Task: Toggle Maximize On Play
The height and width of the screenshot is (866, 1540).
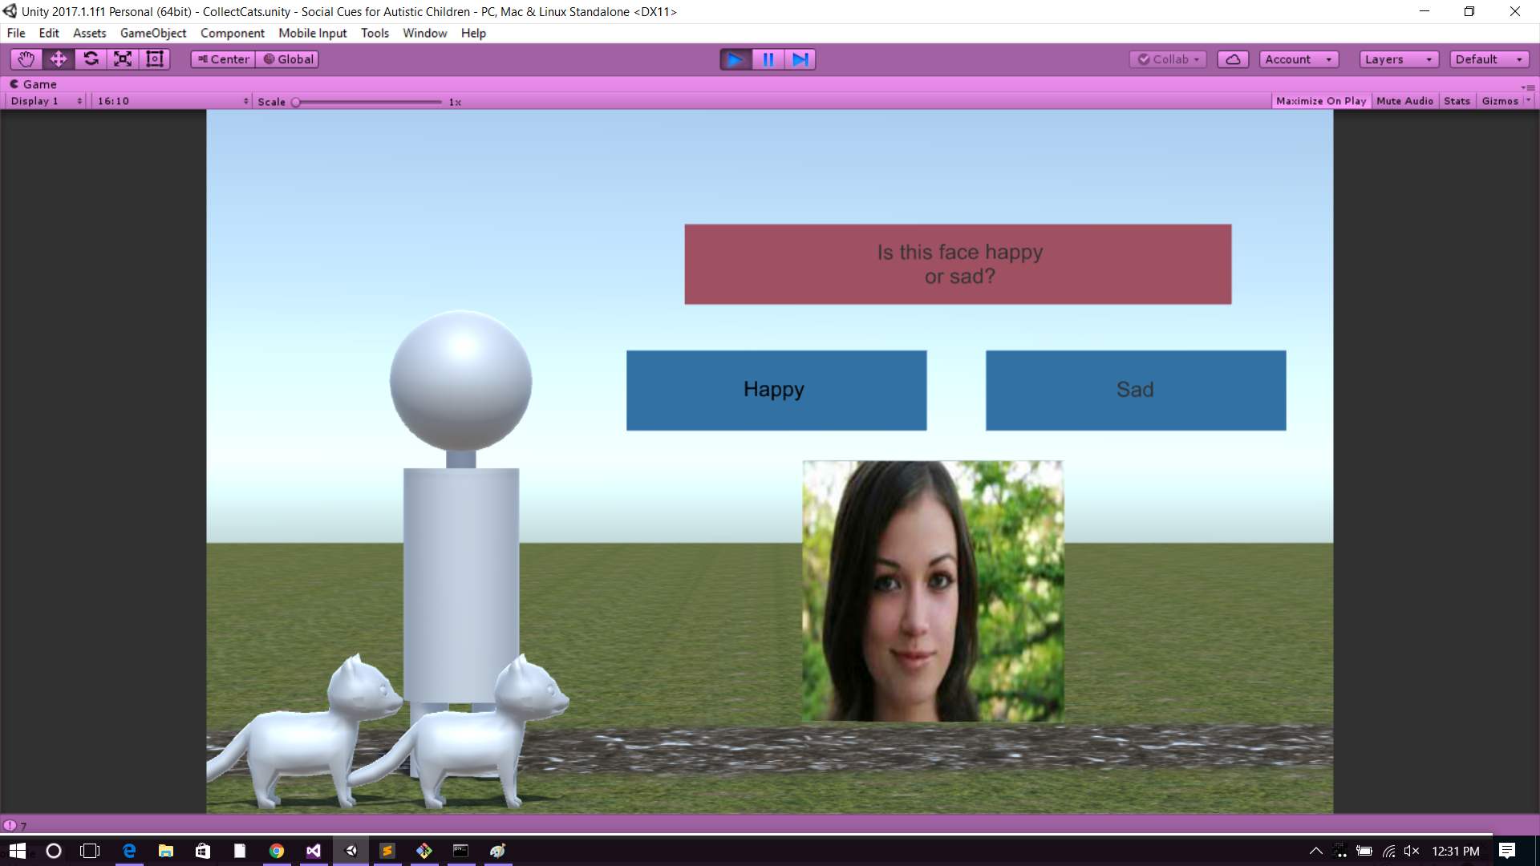Action: point(1320,101)
